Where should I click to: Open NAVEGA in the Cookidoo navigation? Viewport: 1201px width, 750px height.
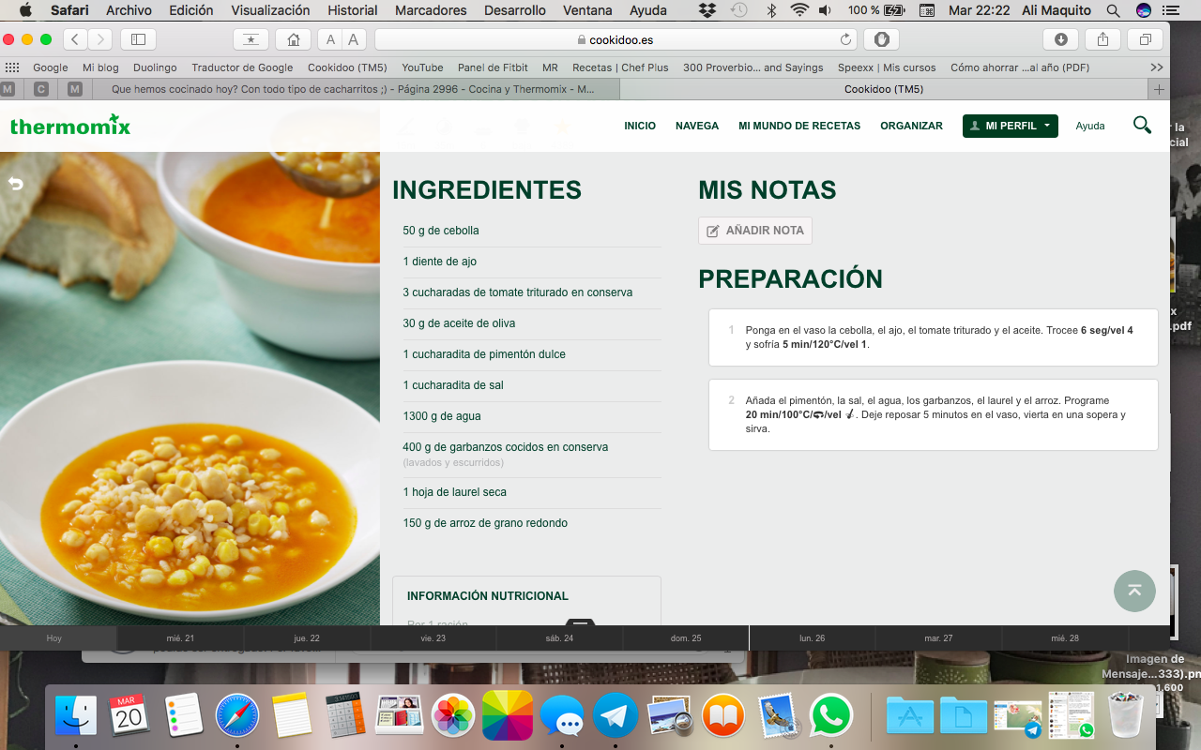click(x=697, y=126)
